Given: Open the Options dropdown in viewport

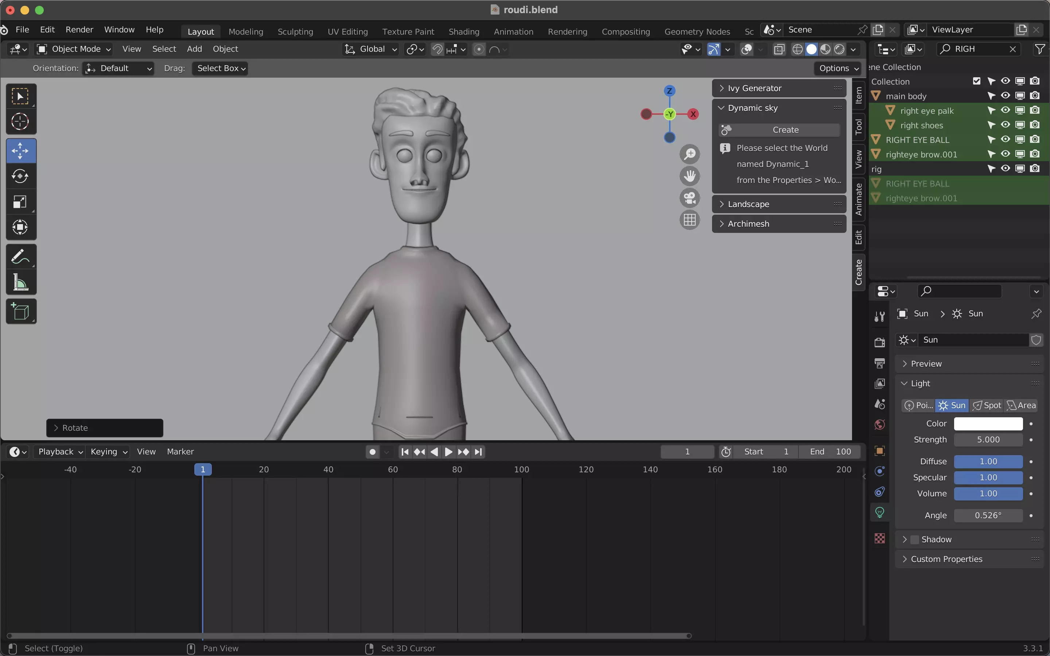Looking at the screenshot, I should point(838,69).
